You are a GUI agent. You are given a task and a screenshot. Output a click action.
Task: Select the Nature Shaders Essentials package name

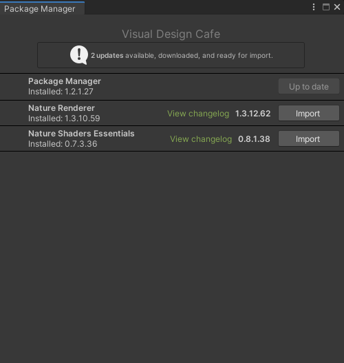(x=81, y=134)
